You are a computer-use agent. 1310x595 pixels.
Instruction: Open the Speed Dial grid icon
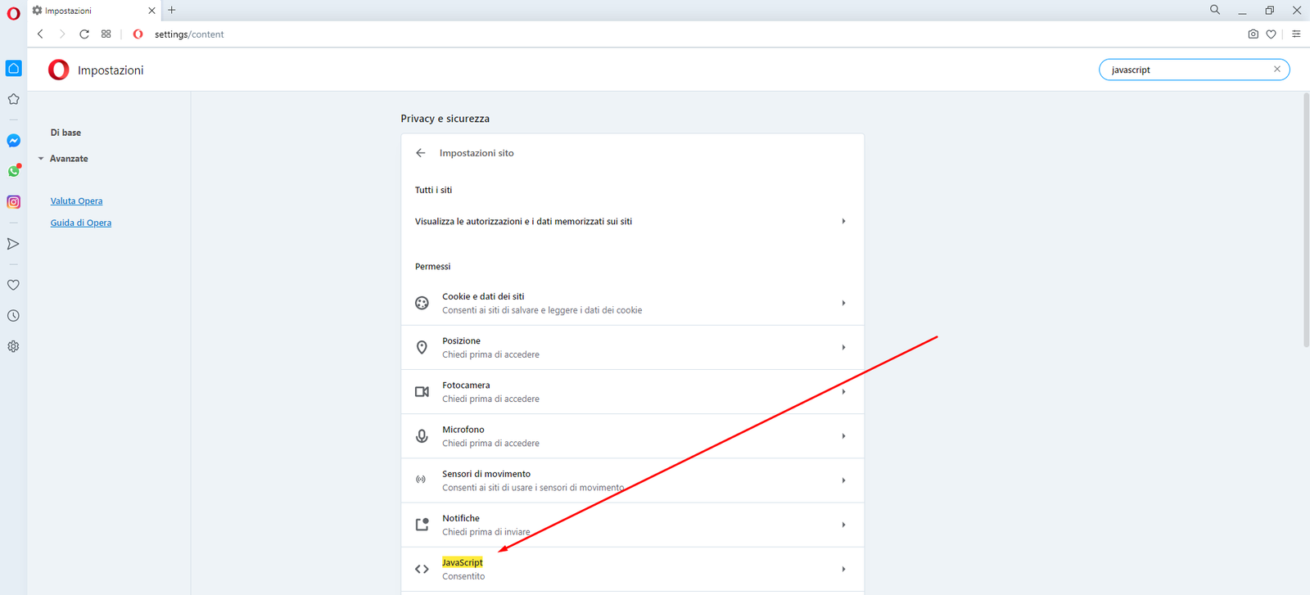106,34
